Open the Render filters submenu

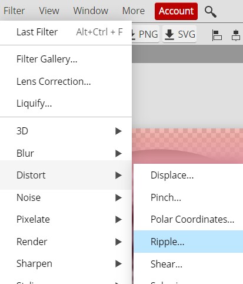[66, 242]
